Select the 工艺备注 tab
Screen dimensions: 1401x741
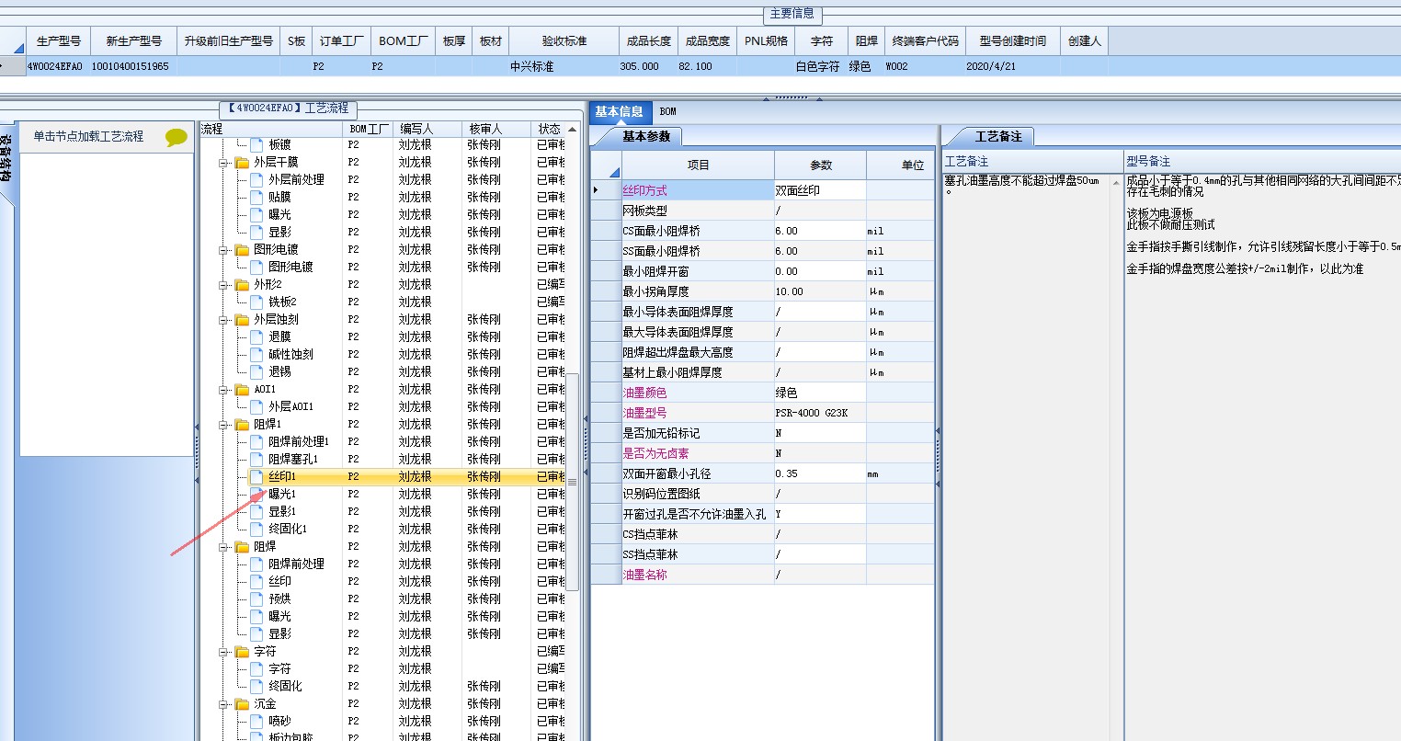[998, 136]
